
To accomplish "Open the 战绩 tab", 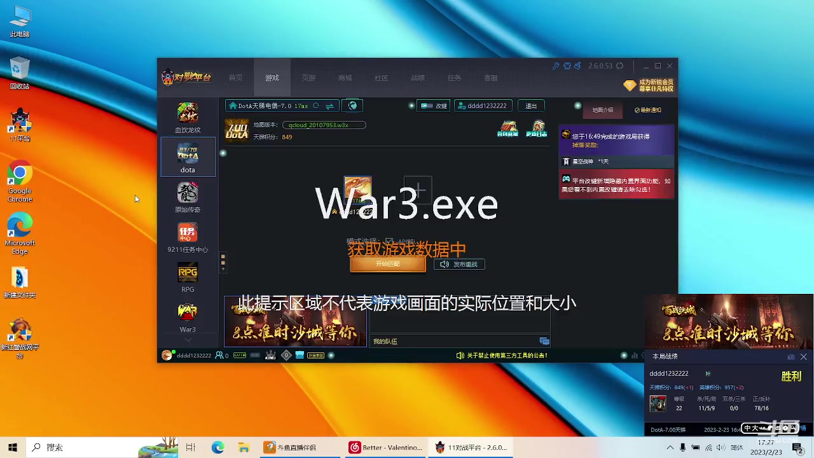I will click(x=418, y=78).
